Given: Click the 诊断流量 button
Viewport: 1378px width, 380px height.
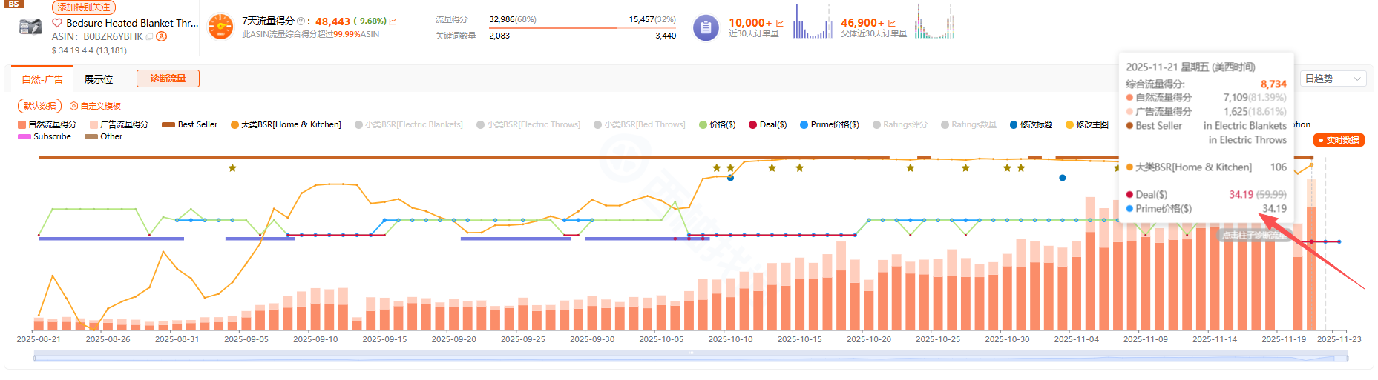Looking at the screenshot, I should coord(168,79).
